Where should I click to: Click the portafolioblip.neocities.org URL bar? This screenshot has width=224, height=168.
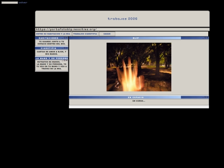pyautogui.click(x=122, y=29)
